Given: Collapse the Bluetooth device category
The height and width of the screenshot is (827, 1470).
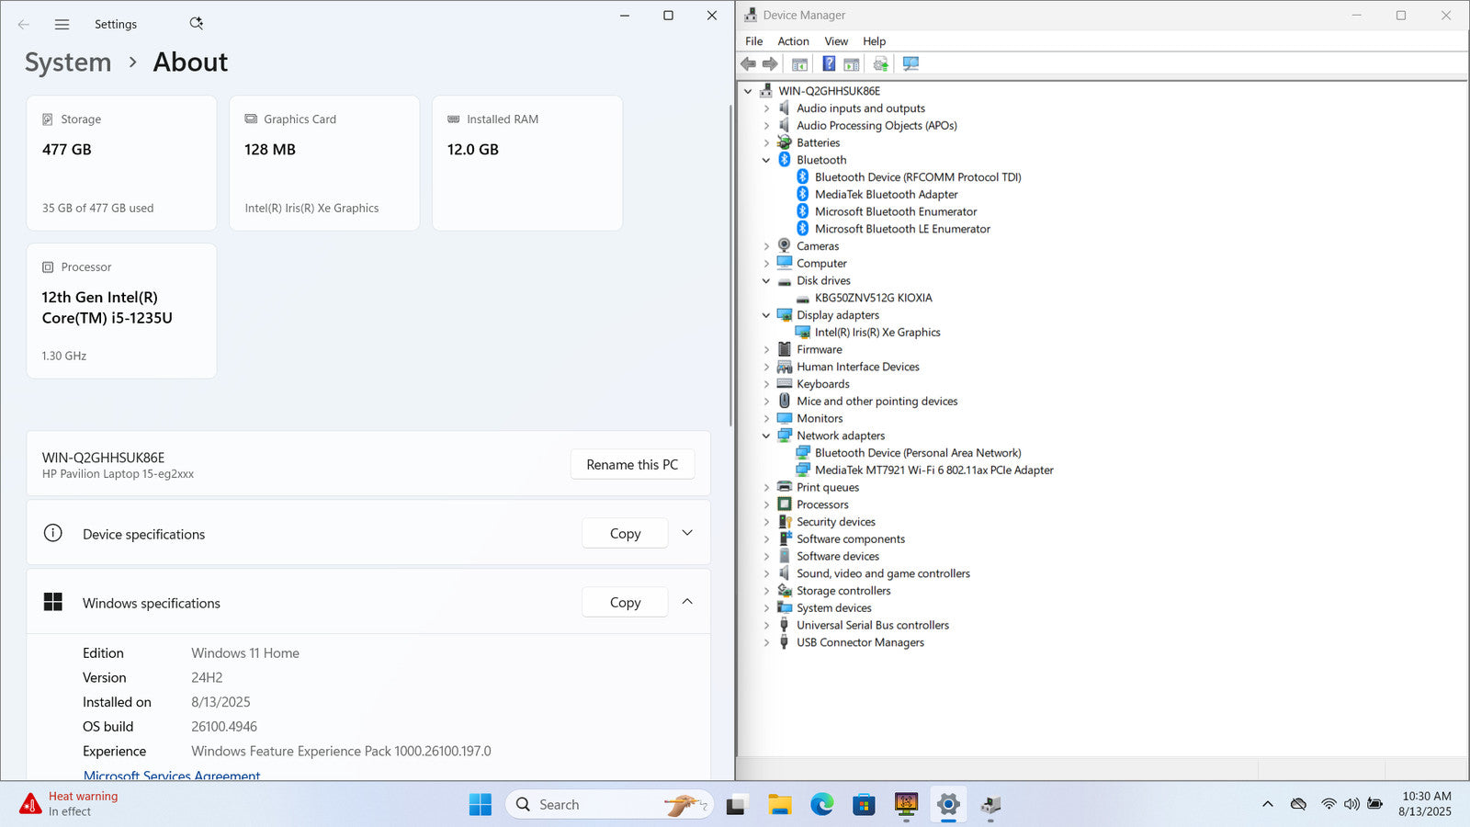Looking at the screenshot, I should pos(766,160).
